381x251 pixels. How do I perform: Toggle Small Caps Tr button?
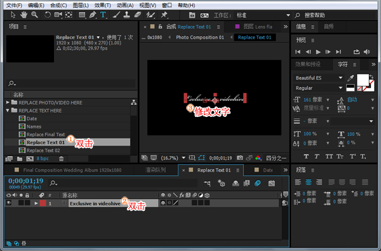pos(340,156)
